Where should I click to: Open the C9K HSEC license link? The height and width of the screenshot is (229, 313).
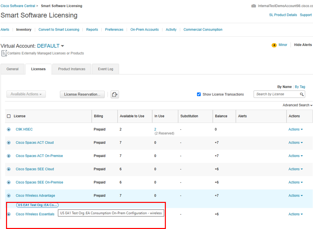(24, 129)
